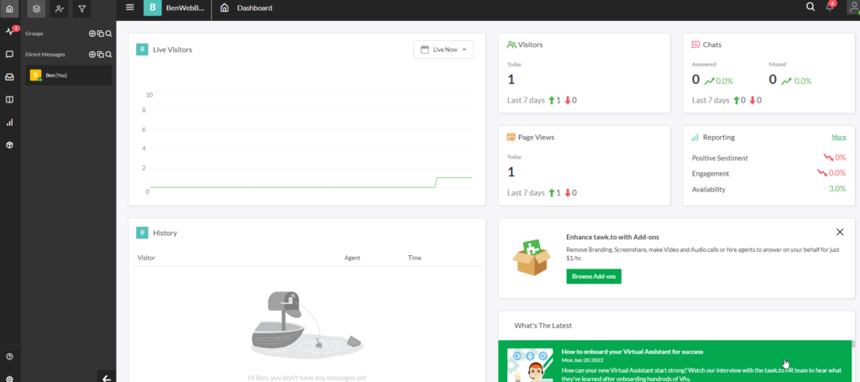Open the filter funnel icon
This screenshot has height=382, width=860.
coord(81,8)
